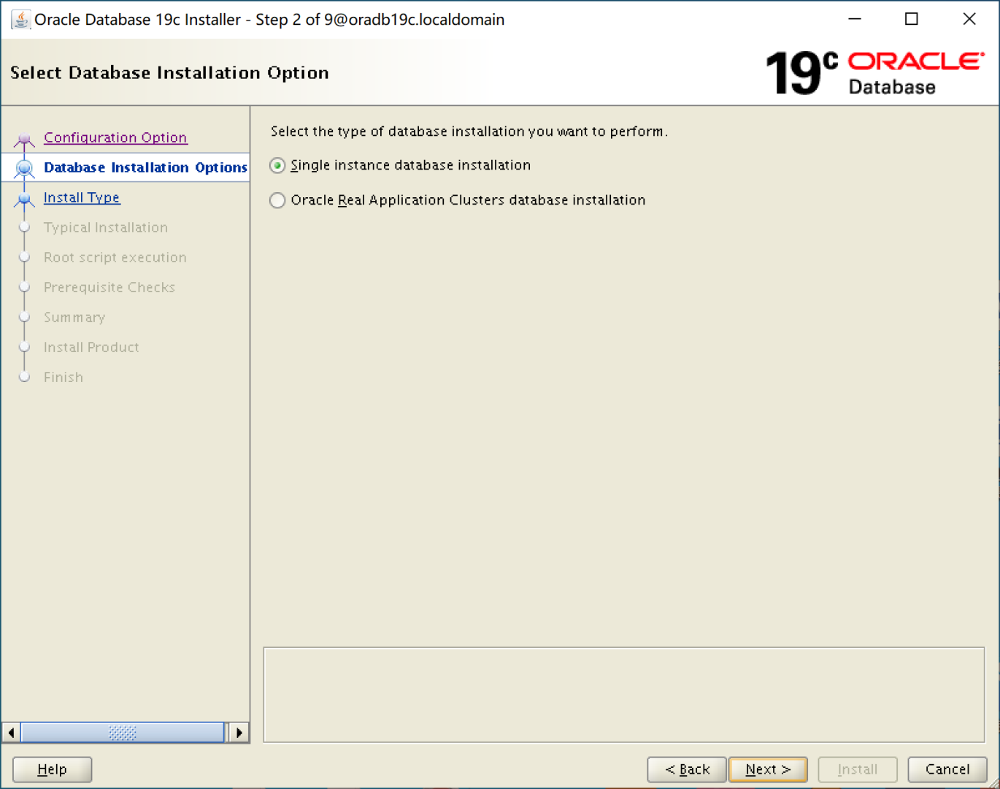Choose Oracle Real Application Clusters installation radio
Image resolution: width=1000 pixels, height=789 pixels.
pos(277,200)
